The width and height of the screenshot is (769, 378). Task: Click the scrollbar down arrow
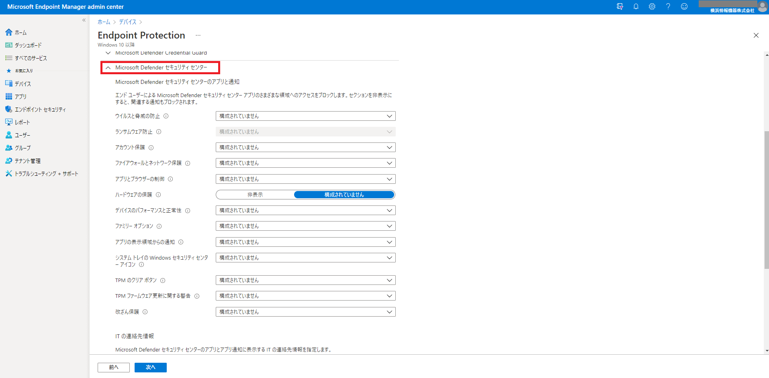coord(767,351)
